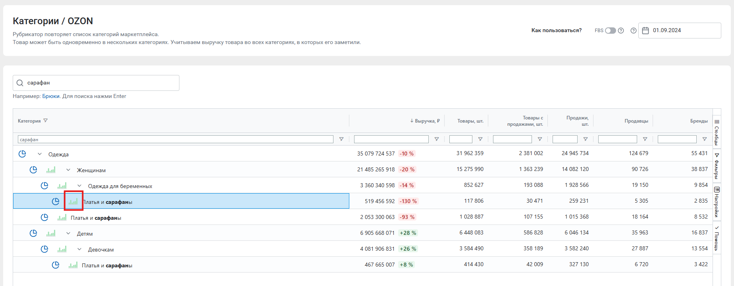The width and height of the screenshot is (734, 286).
Task: Open the 01.09.2024 date picker field
Action: (680, 31)
